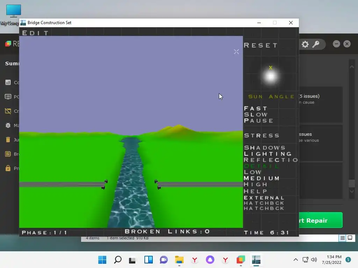Select the first HATCHBCK vehicle entry

pos(264,203)
